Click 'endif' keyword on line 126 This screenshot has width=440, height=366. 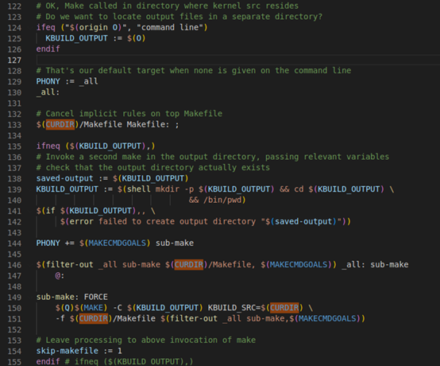[48, 49]
